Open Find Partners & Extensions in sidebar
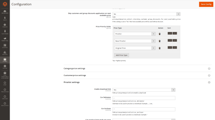Image resolution: width=215 pixels, height=120 pixels. (x=5, y=75)
